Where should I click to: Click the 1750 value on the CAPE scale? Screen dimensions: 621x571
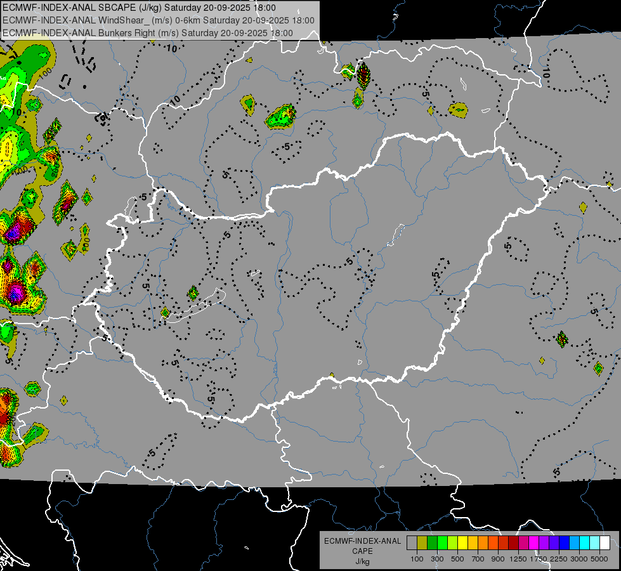(x=539, y=559)
